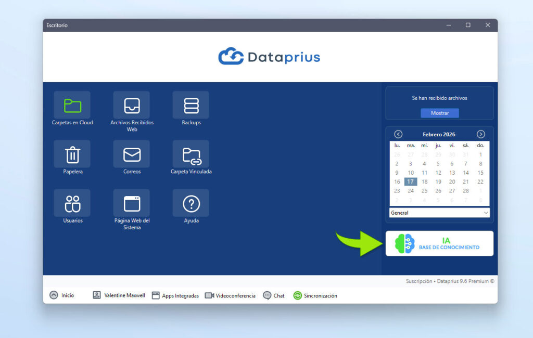The height and width of the screenshot is (338, 533).
Task: Expand the General calendar dropdown
Action: coord(439,213)
